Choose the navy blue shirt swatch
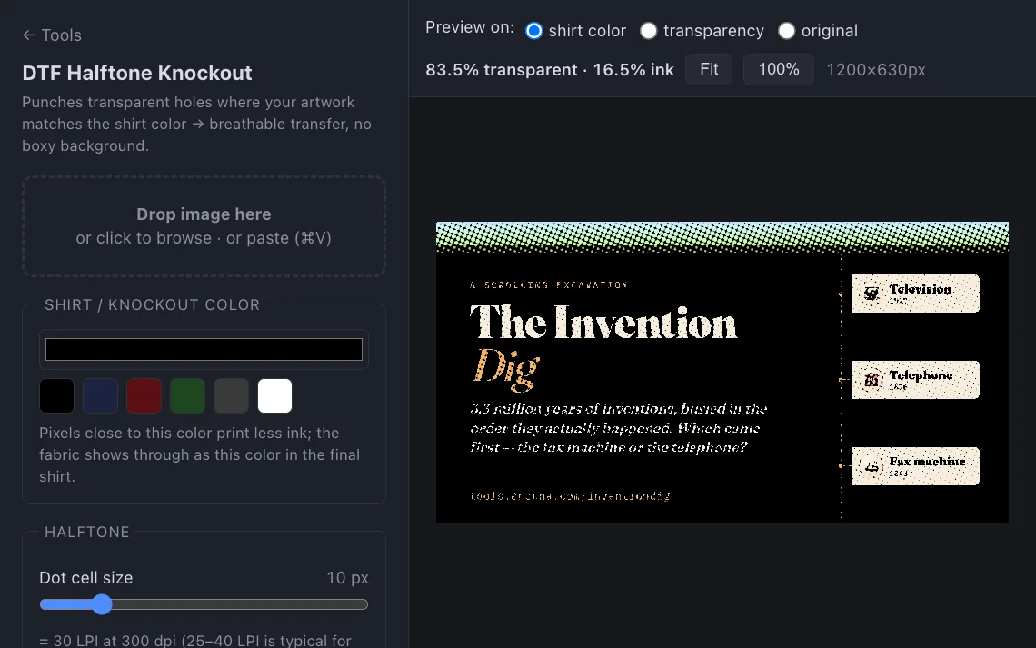Image resolution: width=1036 pixels, height=648 pixels. tap(101, 395)
